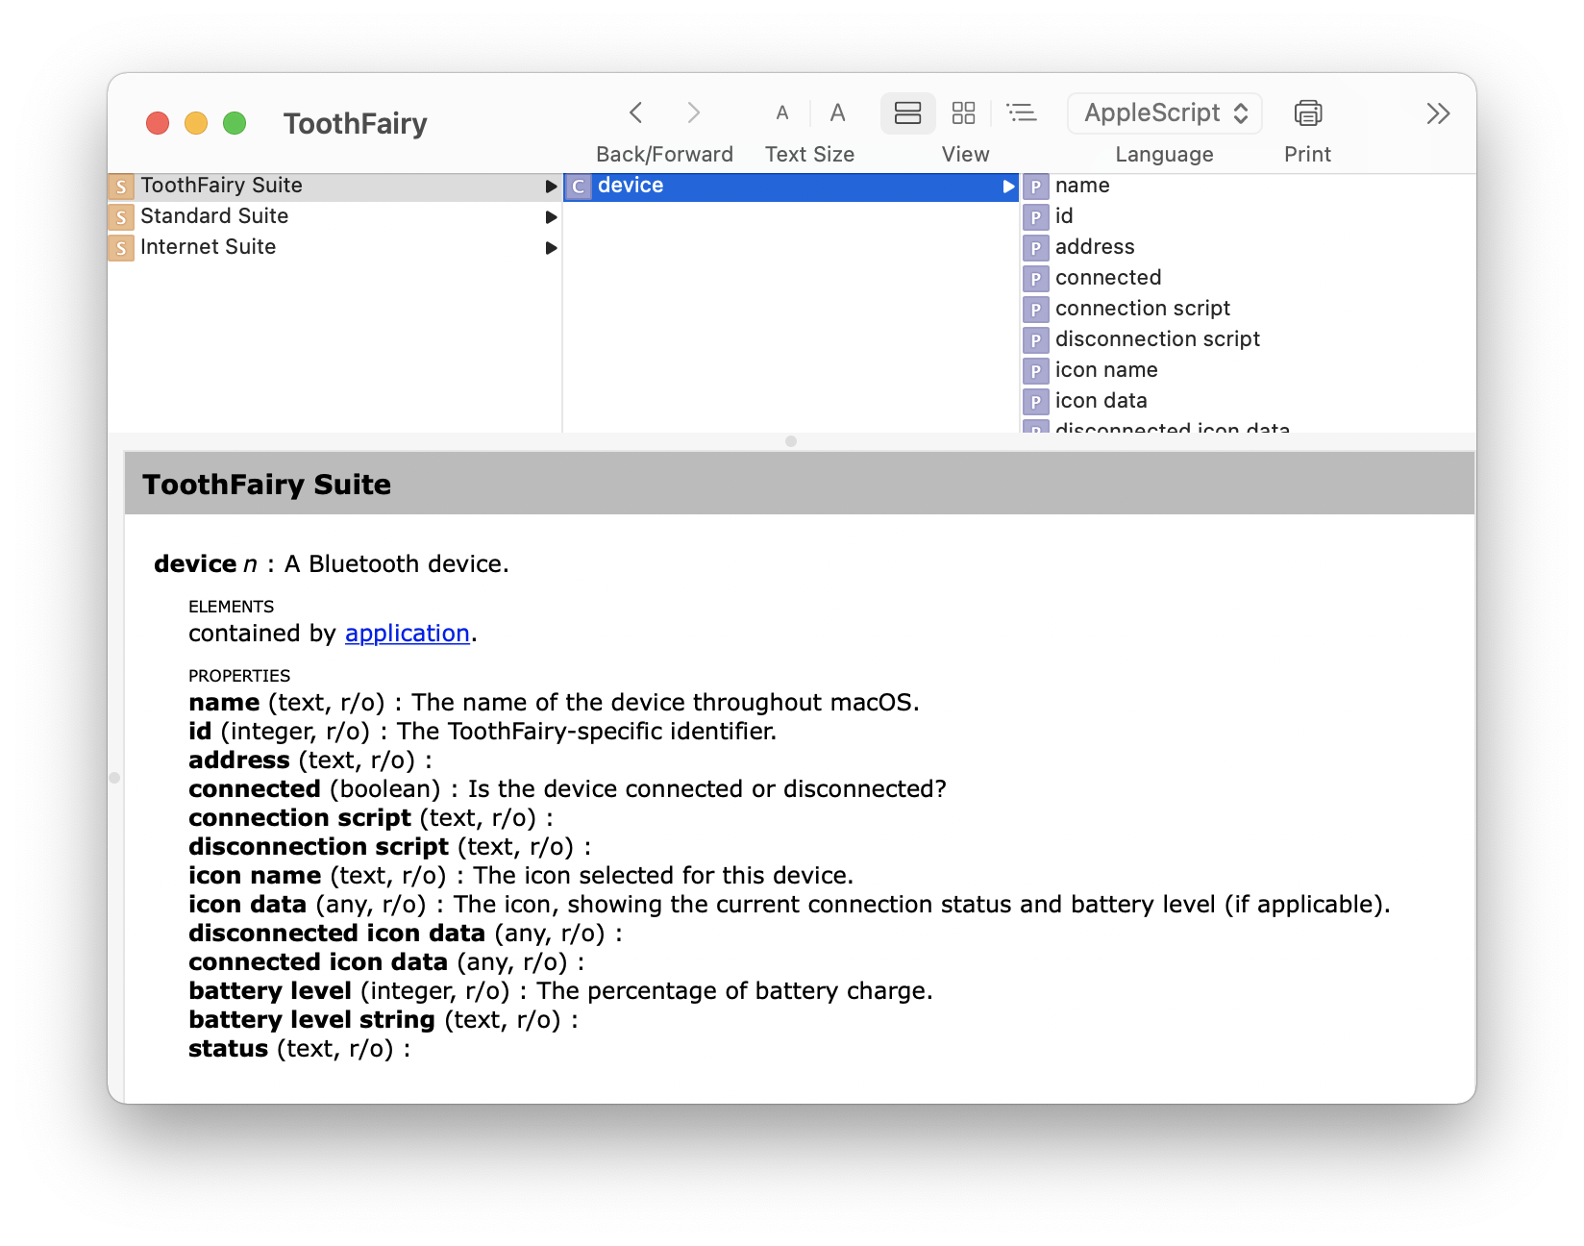Go back with the Back arrow

(635, 113)
